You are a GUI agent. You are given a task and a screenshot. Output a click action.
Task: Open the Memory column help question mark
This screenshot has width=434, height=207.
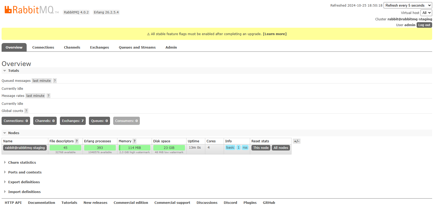click(135, 141)
